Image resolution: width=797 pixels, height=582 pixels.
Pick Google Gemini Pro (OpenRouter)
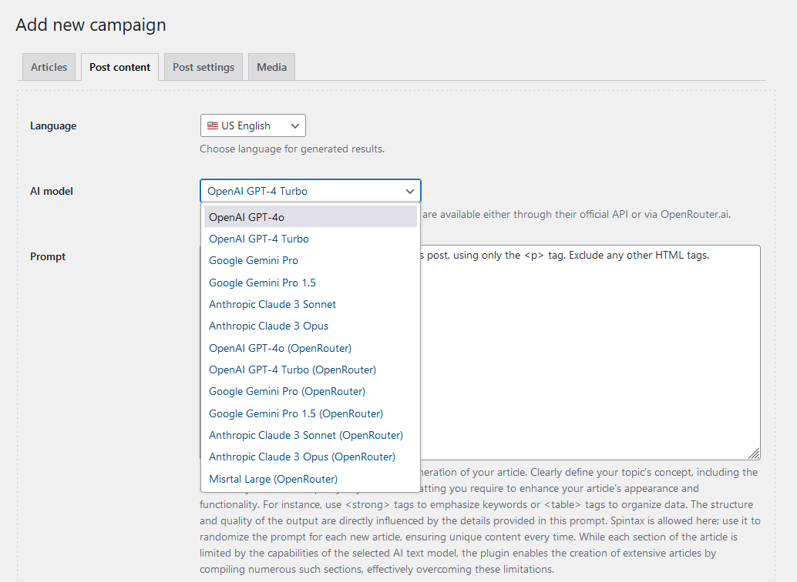click(x=311, y=392)
